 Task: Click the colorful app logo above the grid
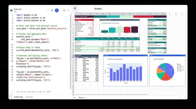click(x=75, y=8)
